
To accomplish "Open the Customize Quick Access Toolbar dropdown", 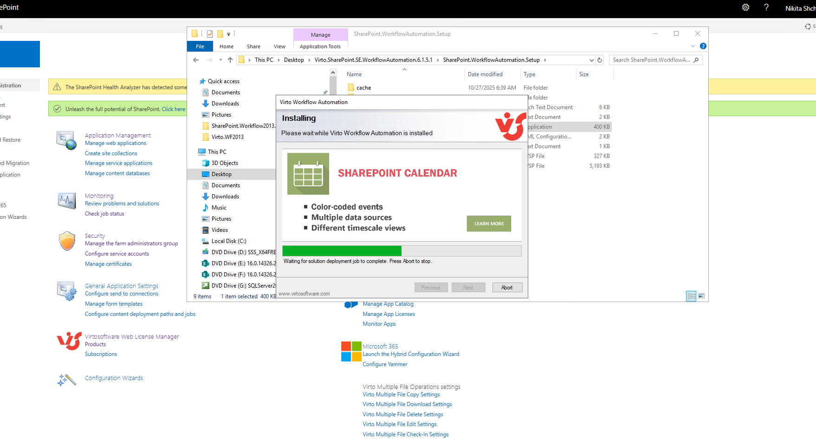I will coord(228,33).
